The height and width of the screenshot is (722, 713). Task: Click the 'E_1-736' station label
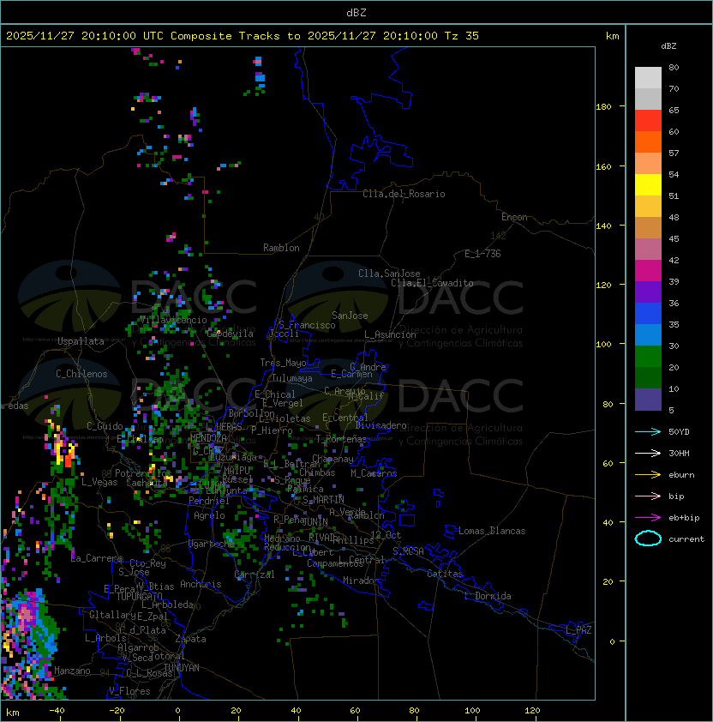click(482, 254)
